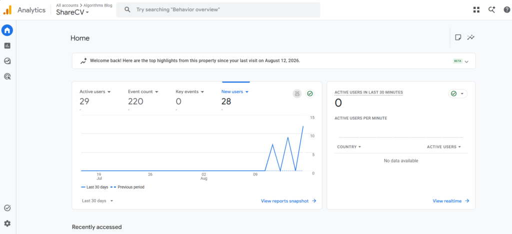The width and height of the screenshot is (512, 234).
Task: Click All accounts breadcrumb
Action: coord(67,5)
